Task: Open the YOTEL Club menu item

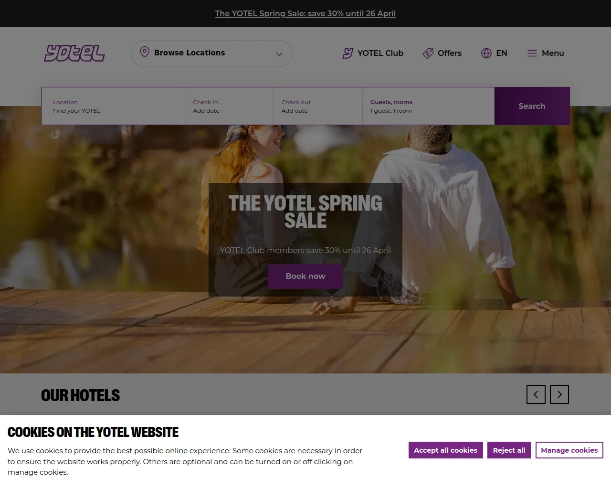Action: coord(373,53)
